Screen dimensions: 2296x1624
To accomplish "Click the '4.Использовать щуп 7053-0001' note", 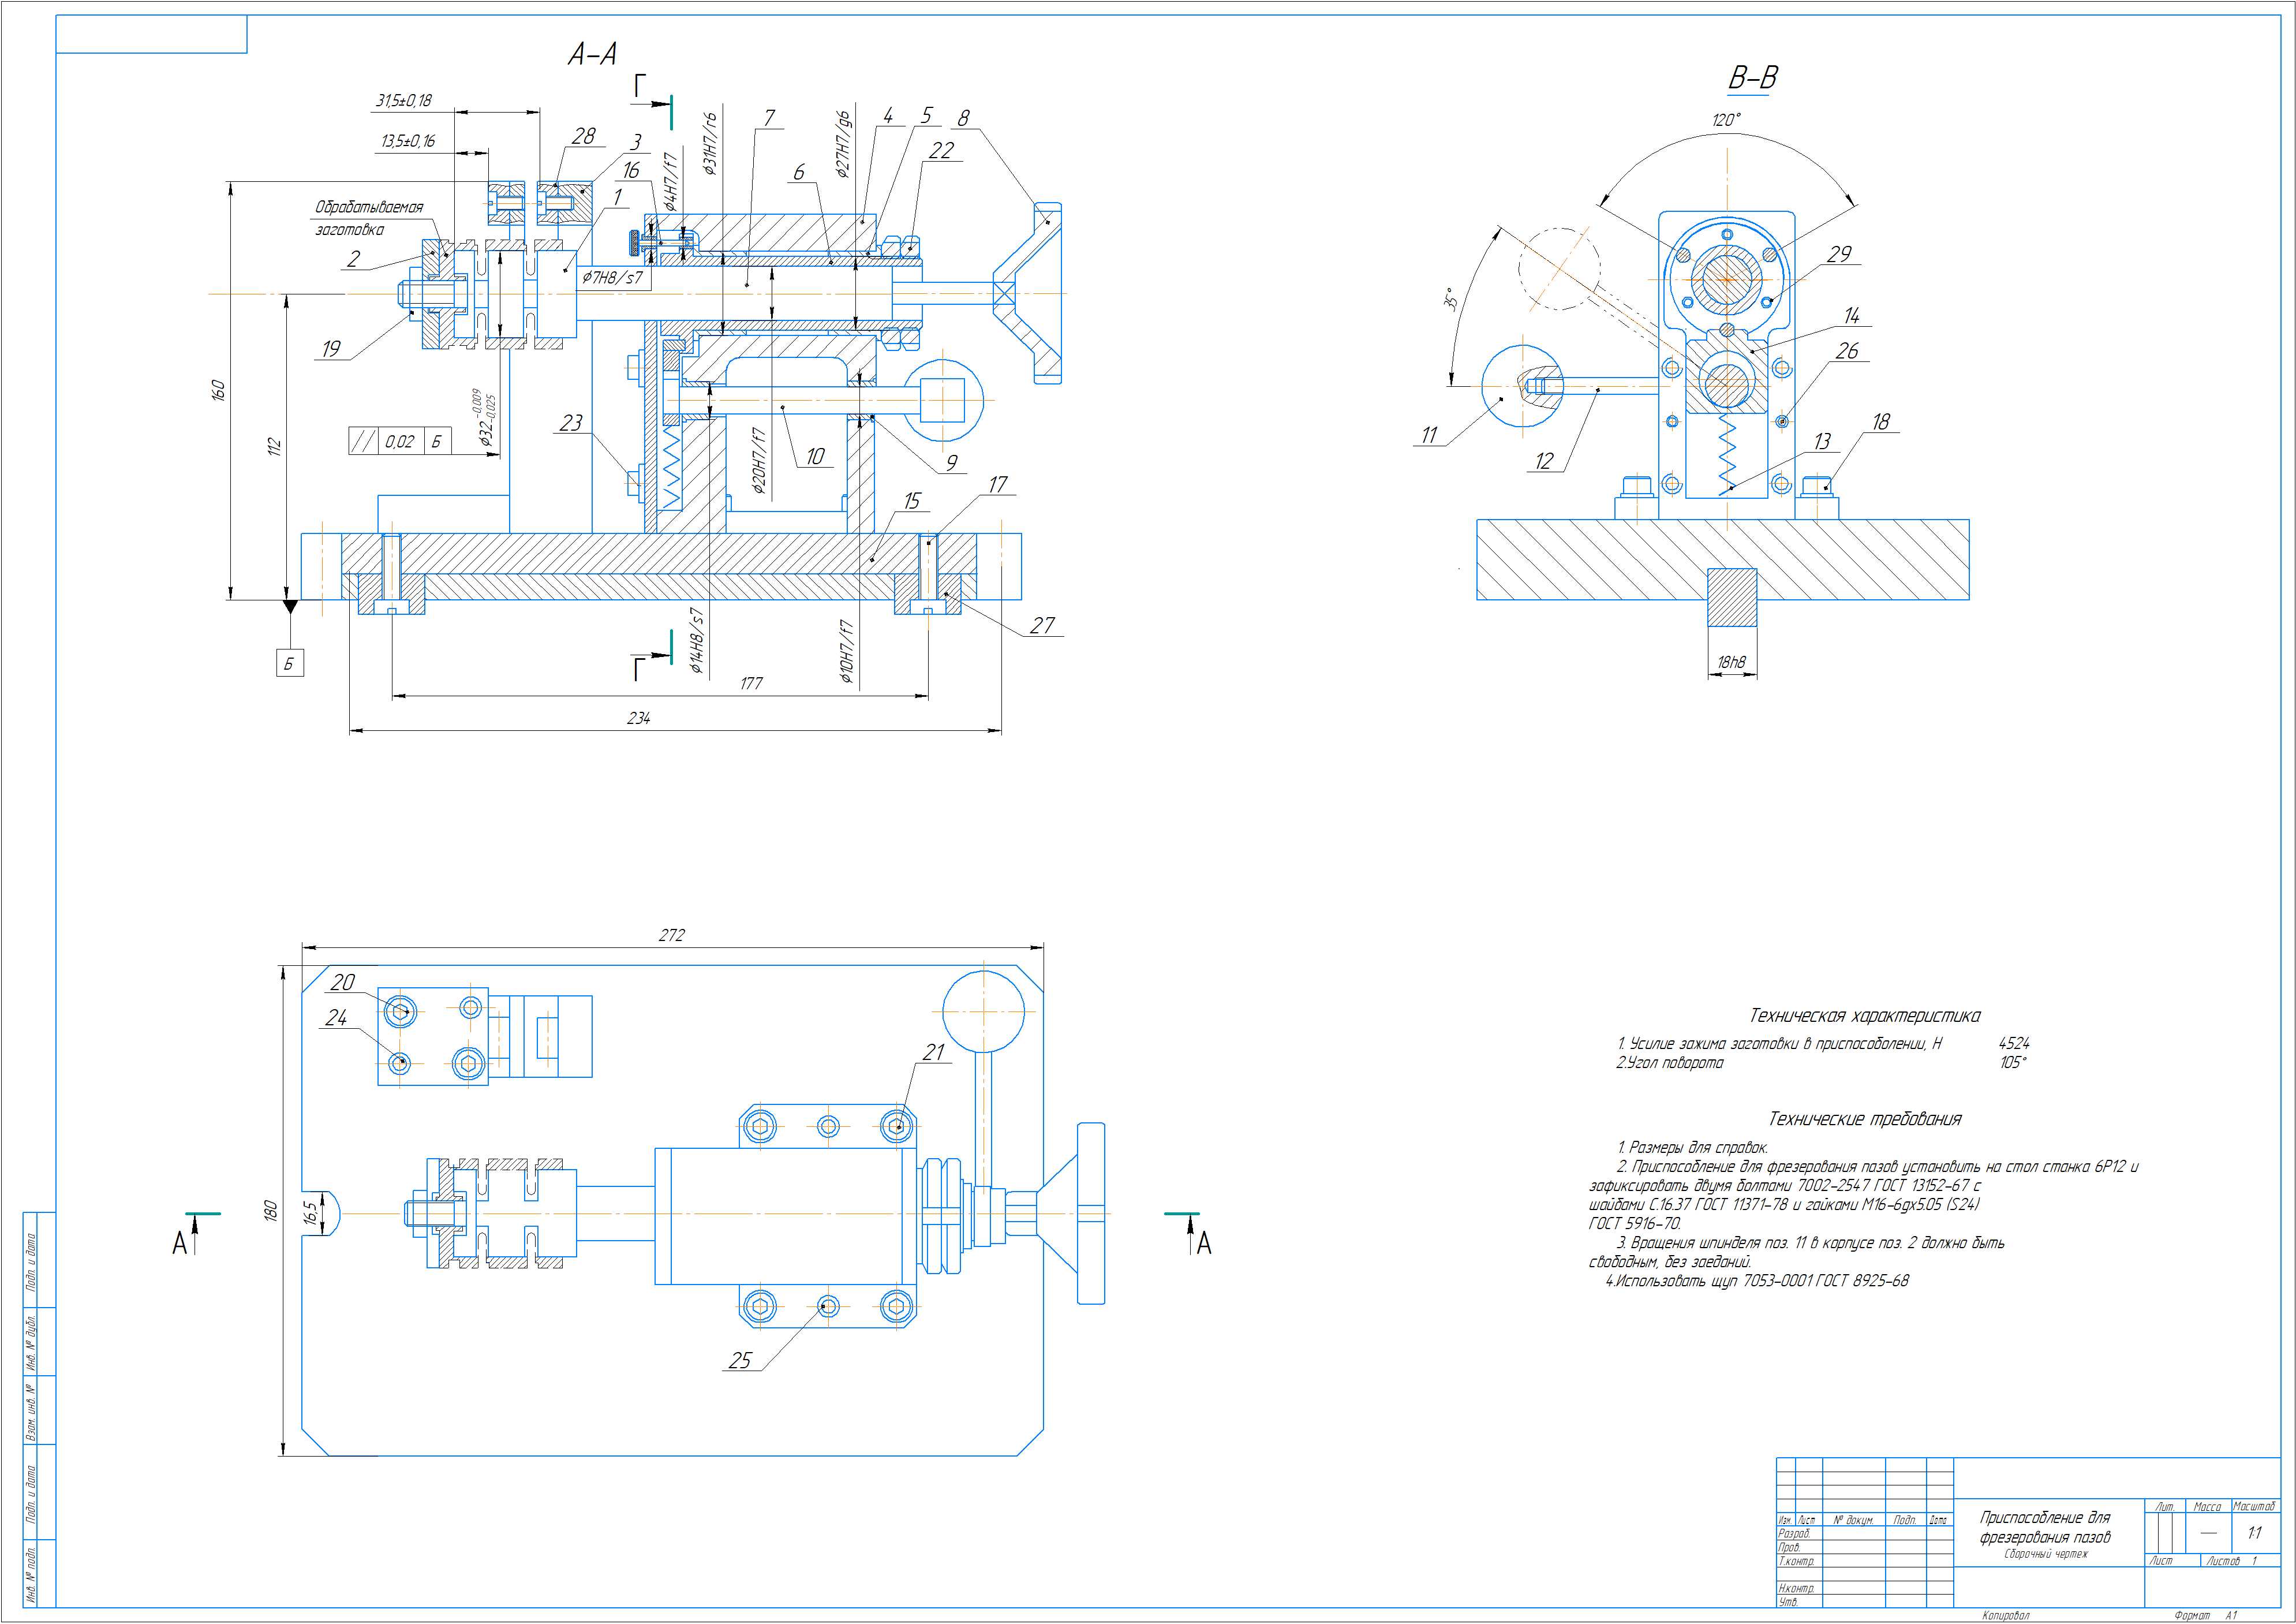I will point(1758,1281).
